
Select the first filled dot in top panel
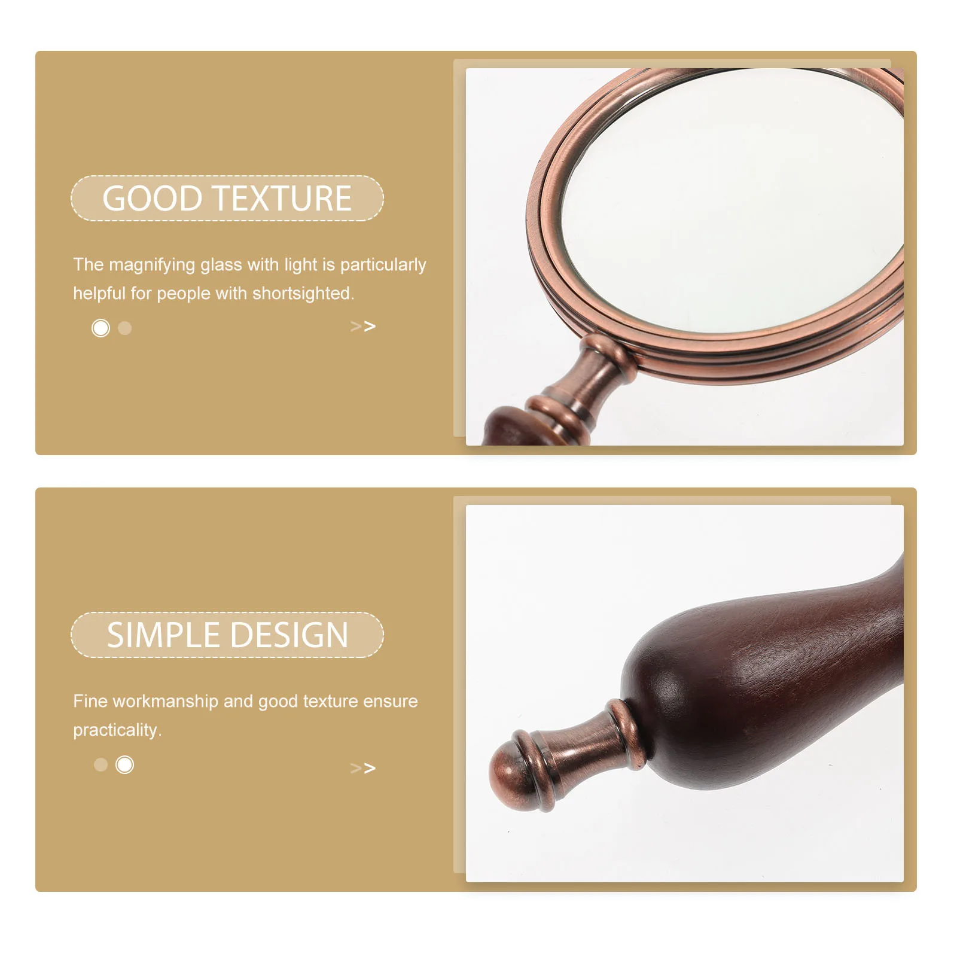tap(100, 328)
